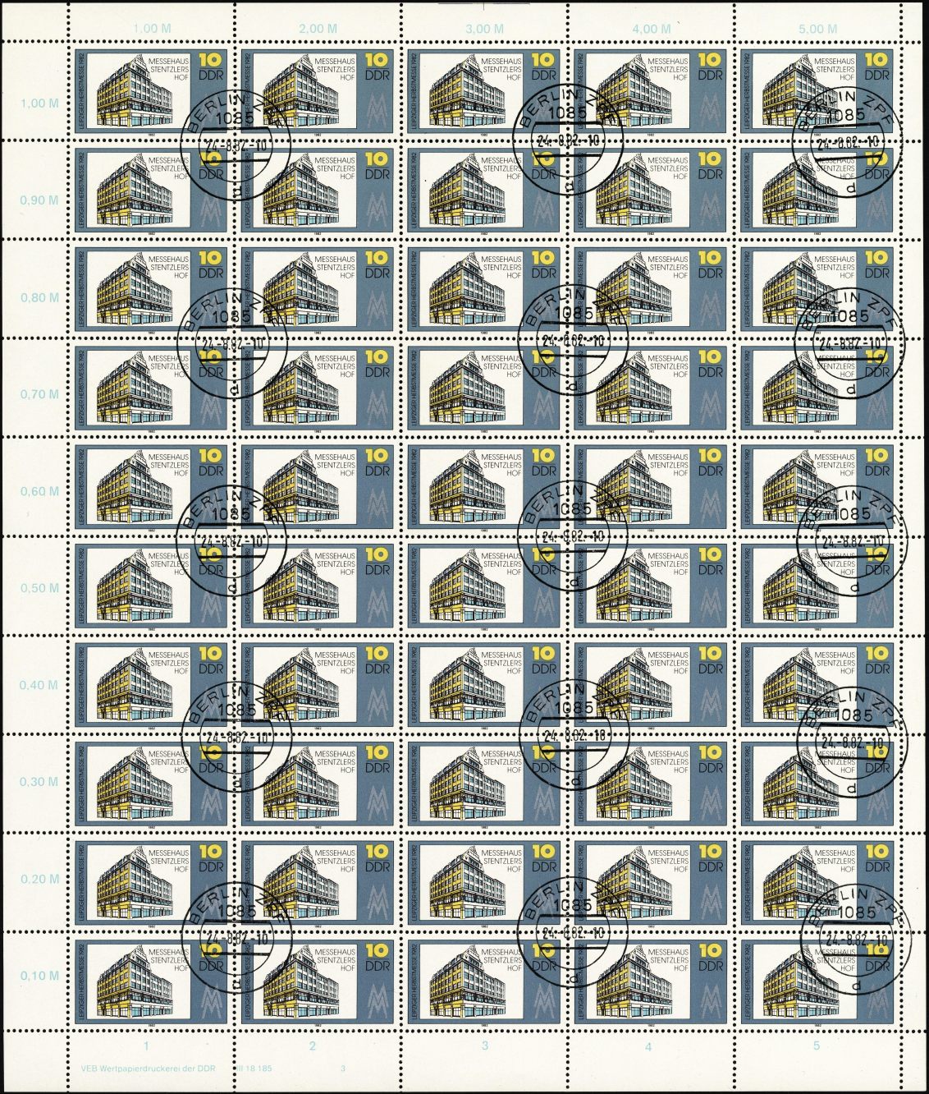Click the "4,00 M" top margin label
This screenshot has width=929, height=1094.
pos(651,29)
